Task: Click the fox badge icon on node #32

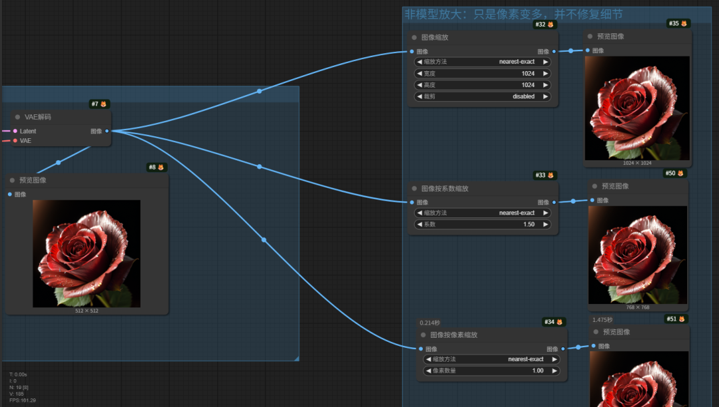Action: (551, 24)
